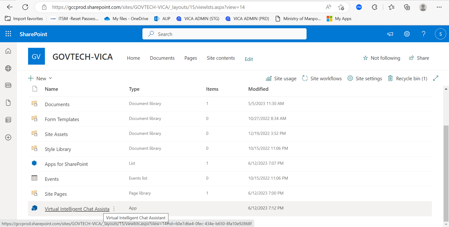The width and height of the screenshot is (449, 227).
Task: Open the account avatar in SharePoint header
Action: coord(440,34)
